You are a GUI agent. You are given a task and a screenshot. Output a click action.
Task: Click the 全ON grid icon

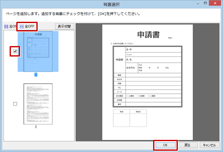click(x=6, y=26)
